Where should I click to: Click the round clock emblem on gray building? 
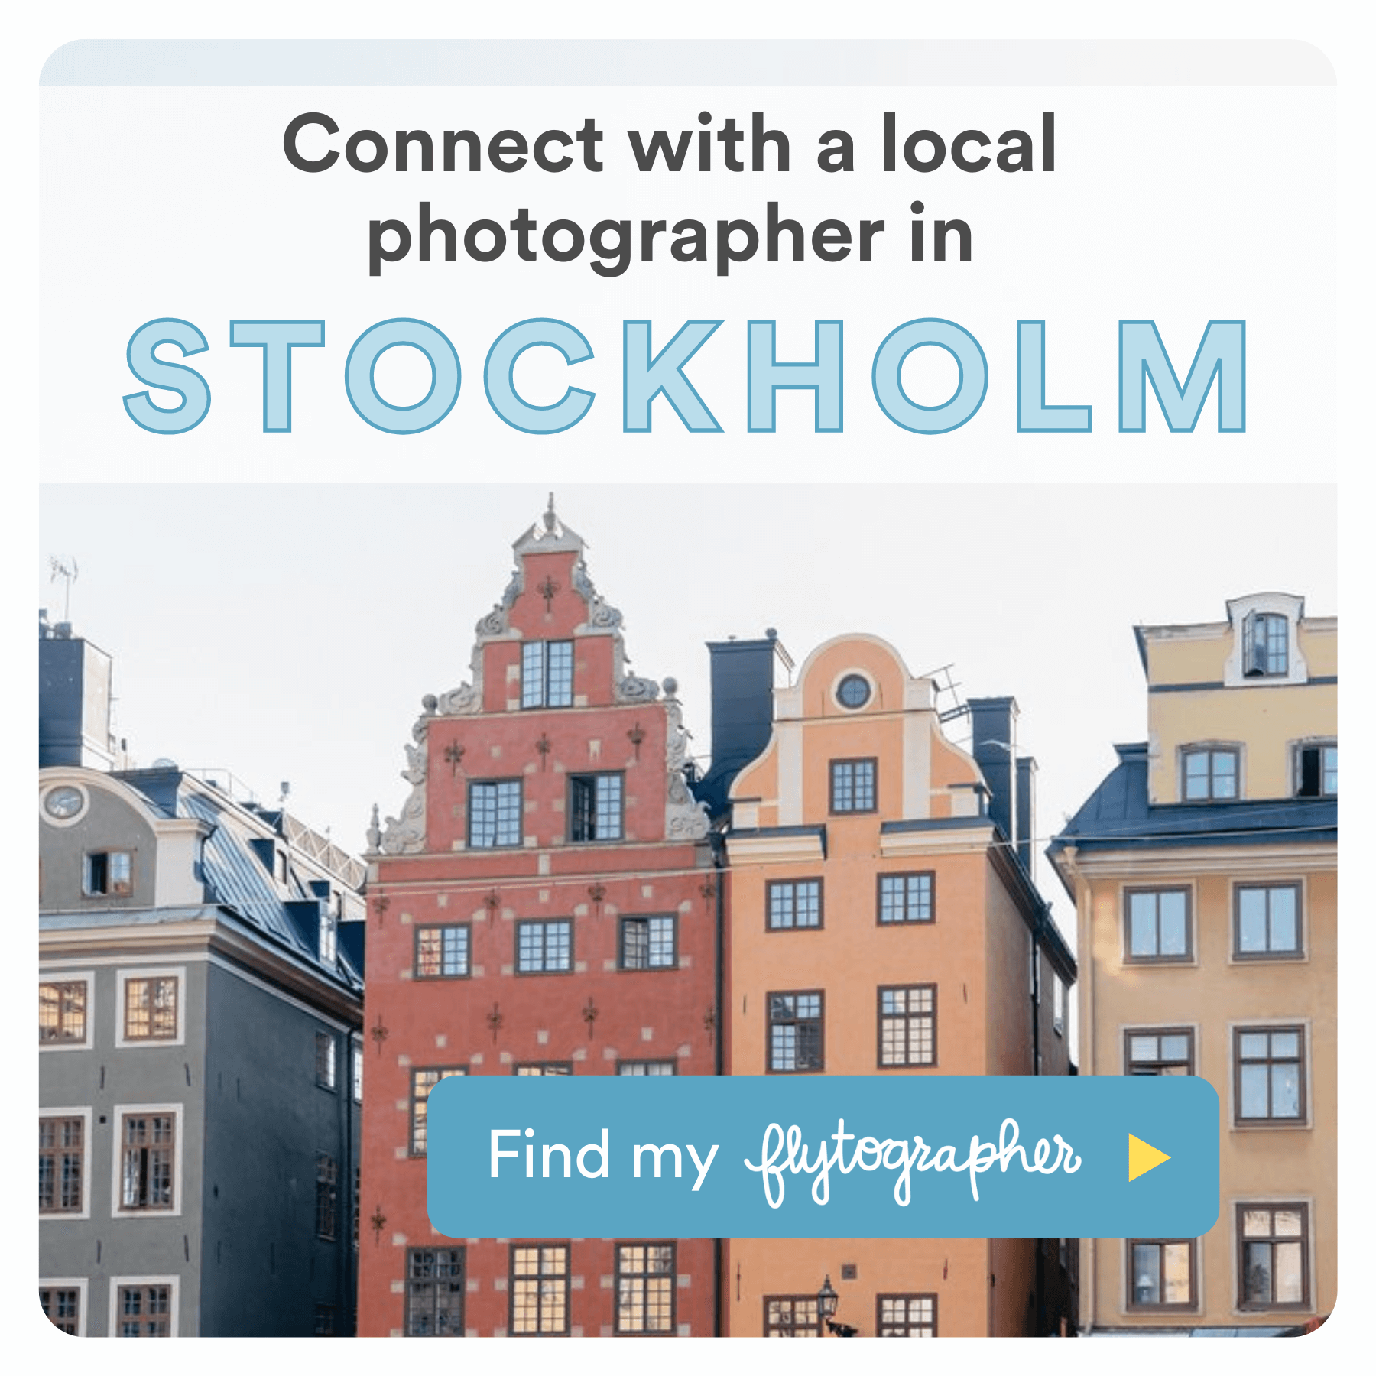click(64, 803)
